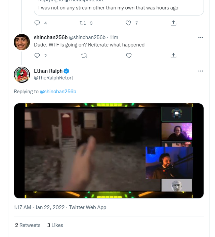The width and height of the screenshot is (215, 237).
Task: Open more options on Ethan Ralph's tweet
Action: [201, 71]
